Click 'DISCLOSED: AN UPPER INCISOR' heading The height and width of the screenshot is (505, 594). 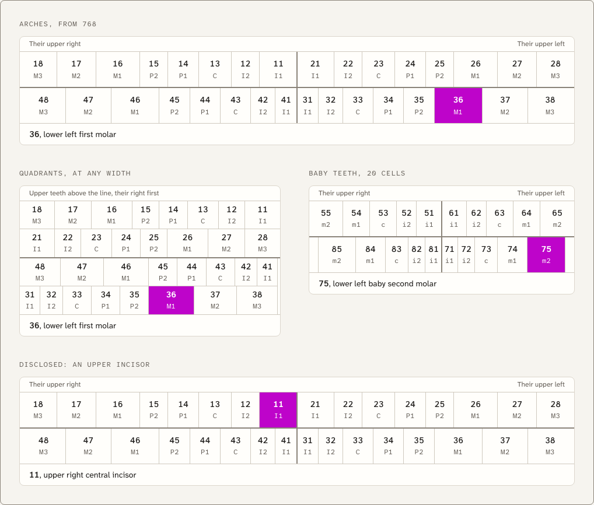(x=85, y=364)
